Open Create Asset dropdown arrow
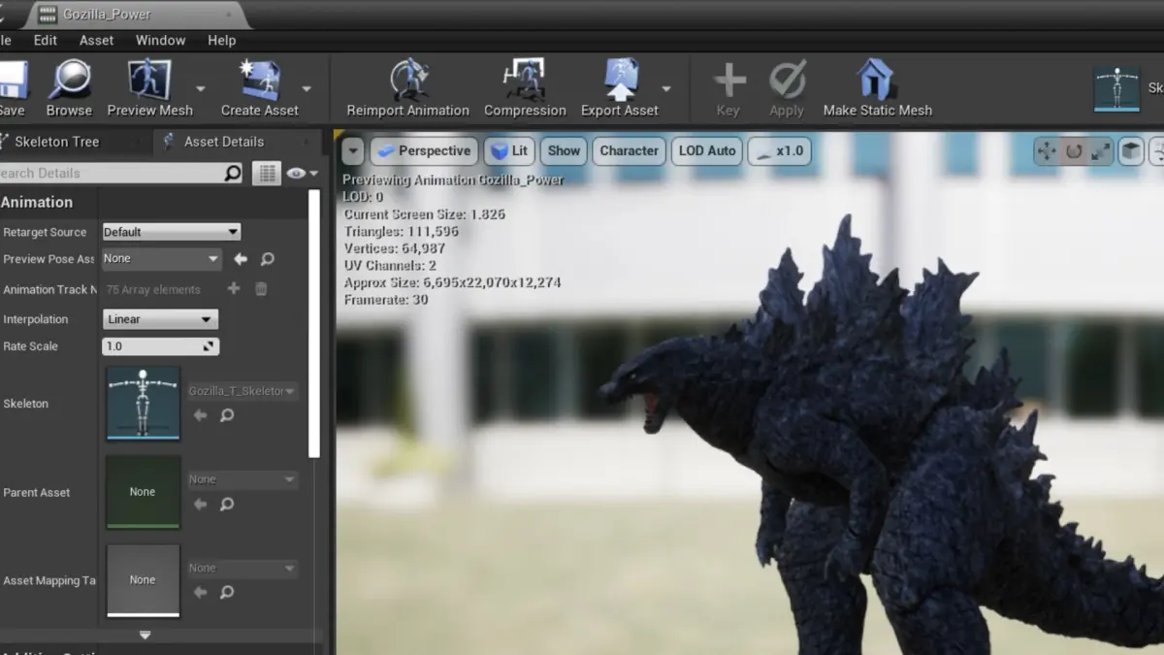 (307, 88)
